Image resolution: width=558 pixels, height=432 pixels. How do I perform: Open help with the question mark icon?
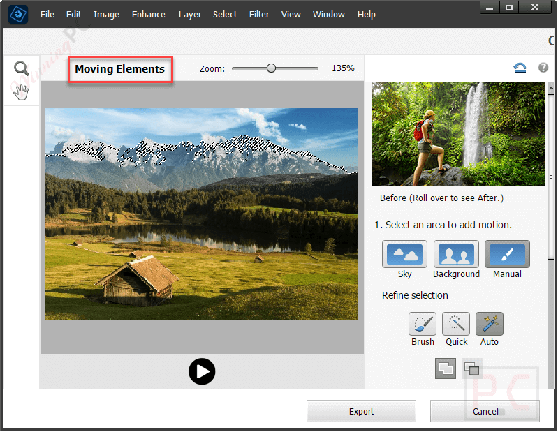[x=543, y=68]
